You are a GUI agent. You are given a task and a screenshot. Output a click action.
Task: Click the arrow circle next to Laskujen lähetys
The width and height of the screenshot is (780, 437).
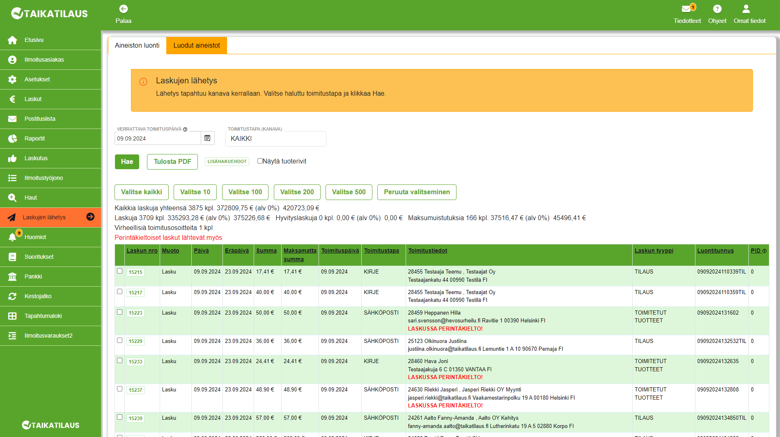tap(90, 217)
